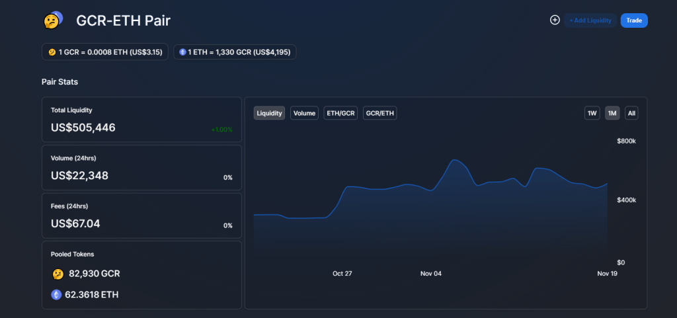Click the Pair Stats heading
The height and width of the screenshot is (318, 677).
pyautogui.click(x=60, y=81)
